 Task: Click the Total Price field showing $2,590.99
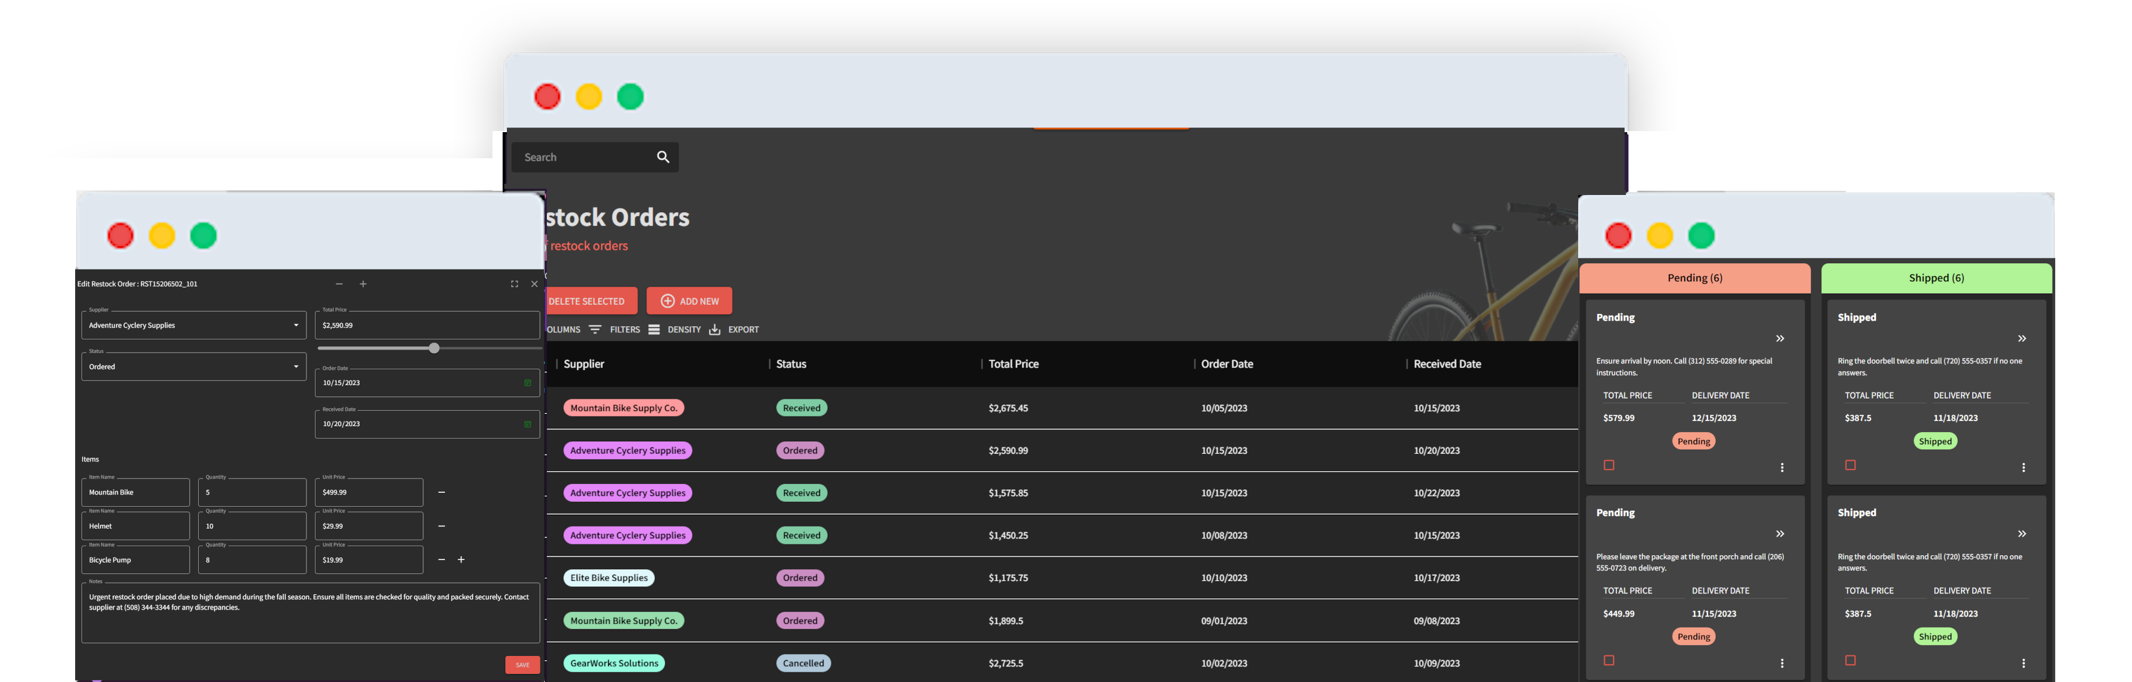point(427,325)
